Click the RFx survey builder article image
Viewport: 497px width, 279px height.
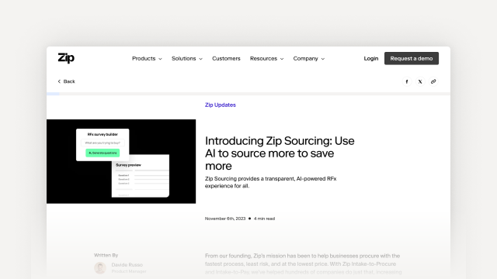pos(121,161)
